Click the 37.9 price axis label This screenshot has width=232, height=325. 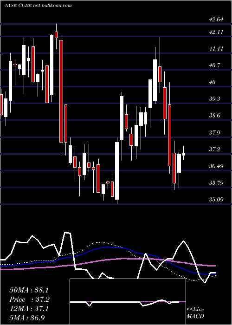(x=214, y=132)
